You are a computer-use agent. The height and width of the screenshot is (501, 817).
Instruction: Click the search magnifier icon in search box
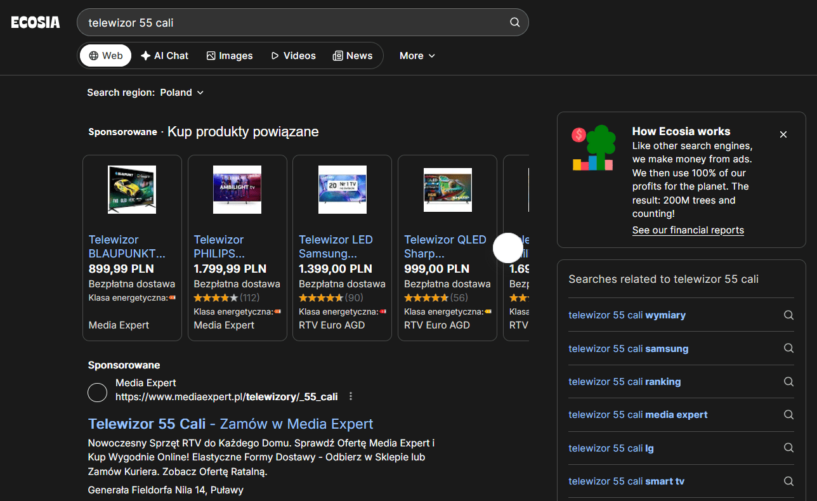click(515, 23)
